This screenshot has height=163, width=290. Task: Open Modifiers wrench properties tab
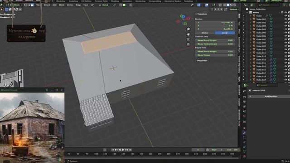point(244,133)
